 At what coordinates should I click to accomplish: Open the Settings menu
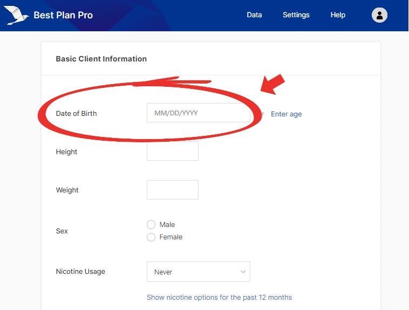[296, 15]
